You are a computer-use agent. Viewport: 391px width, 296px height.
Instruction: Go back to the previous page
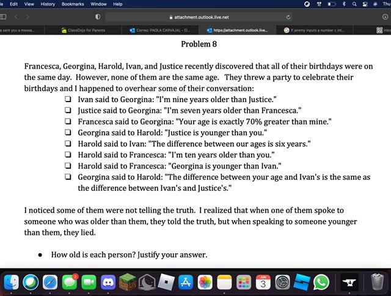pos(16,17)
